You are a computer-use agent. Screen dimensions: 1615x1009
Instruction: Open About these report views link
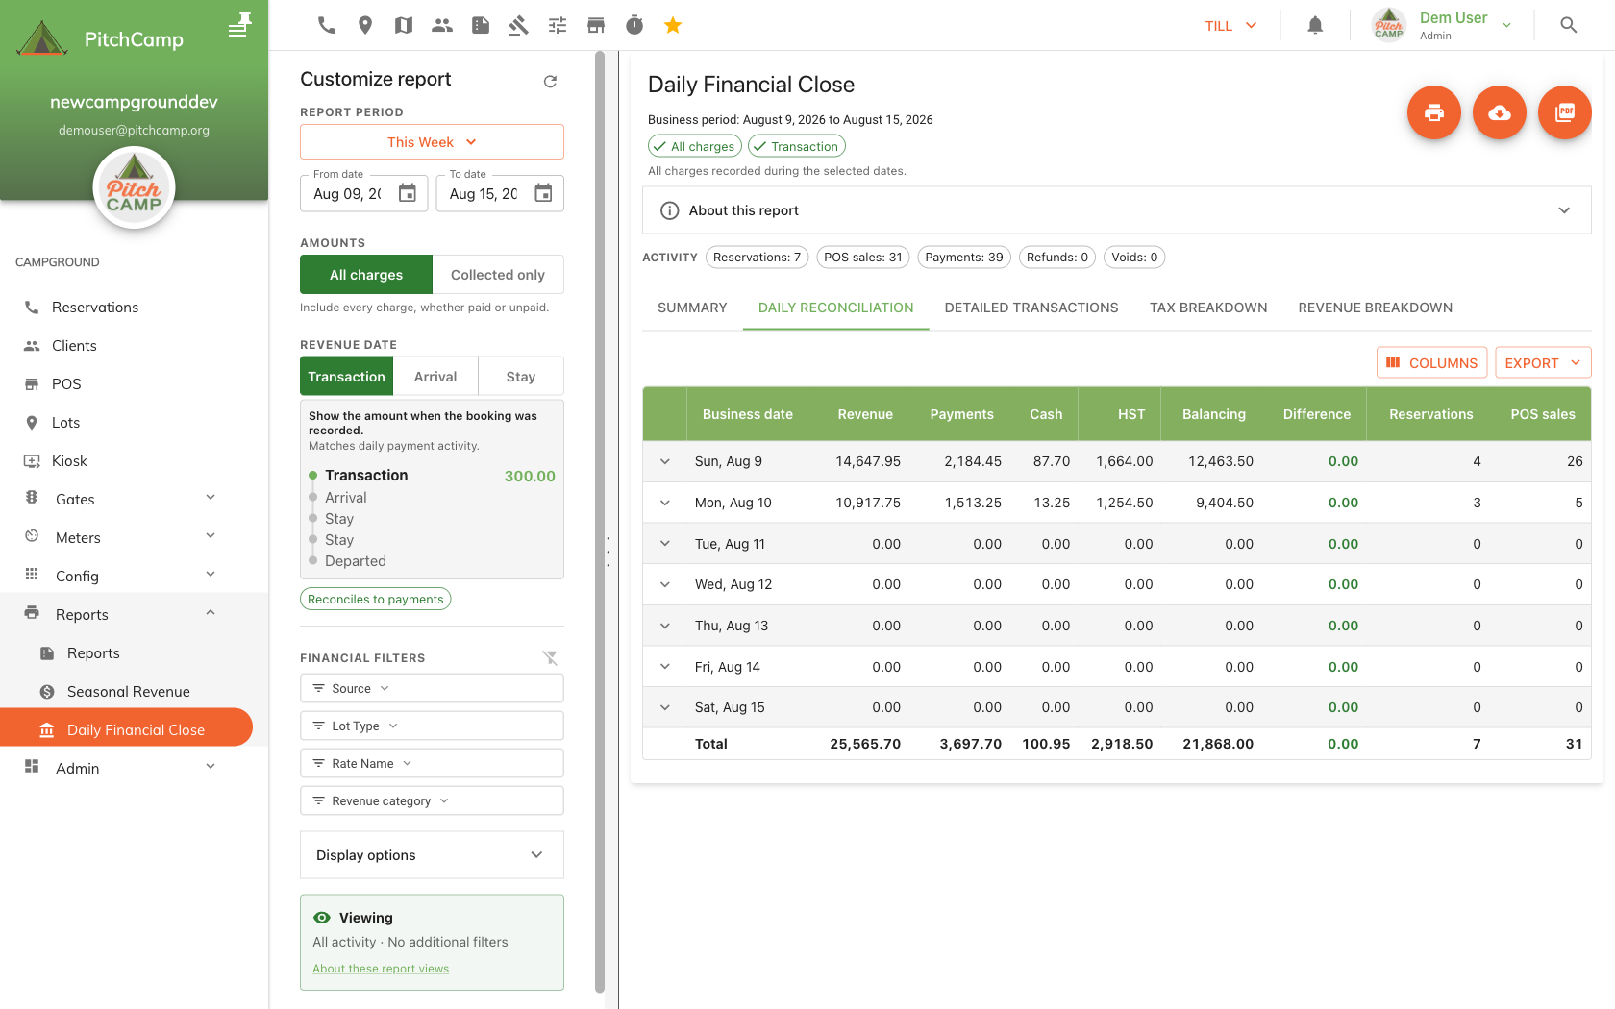[381, 969]
